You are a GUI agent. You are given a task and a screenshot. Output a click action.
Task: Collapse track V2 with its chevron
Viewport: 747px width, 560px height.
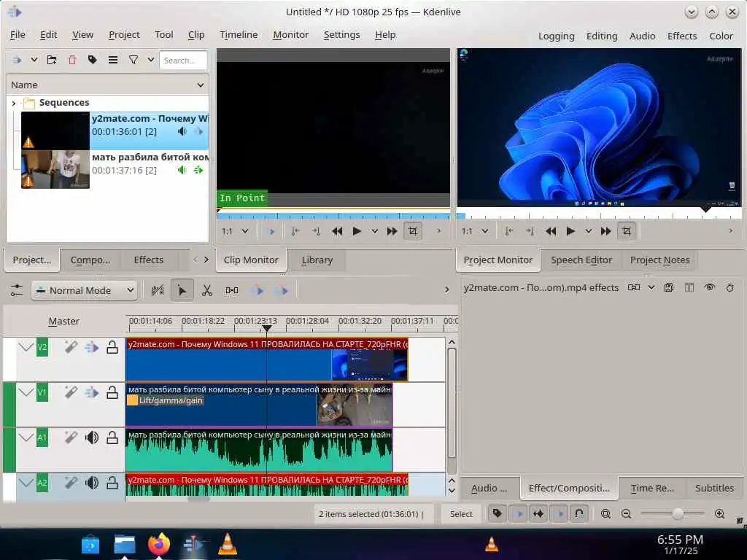26,347
